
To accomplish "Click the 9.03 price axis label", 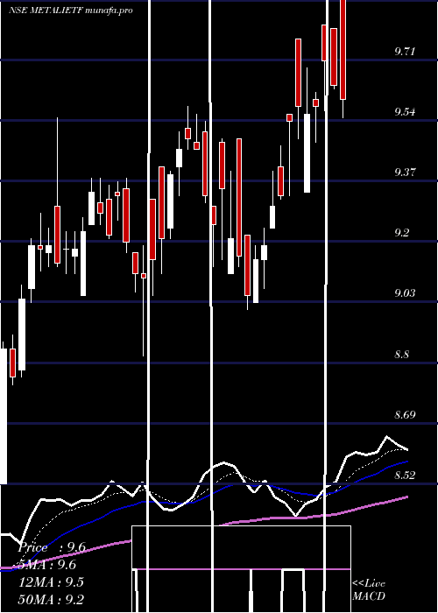I will [405, 293].
